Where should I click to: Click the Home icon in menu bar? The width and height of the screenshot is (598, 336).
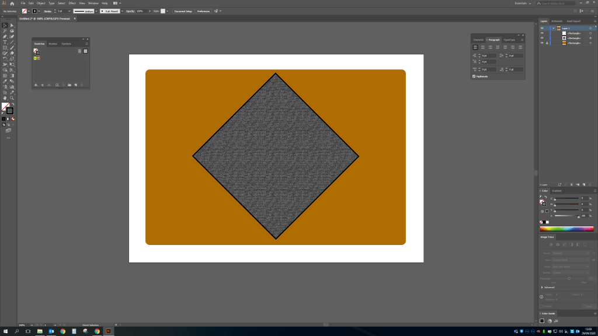pos(12,3)
